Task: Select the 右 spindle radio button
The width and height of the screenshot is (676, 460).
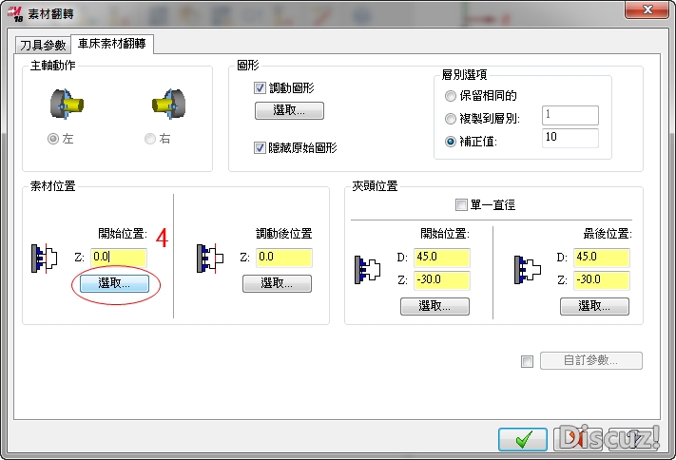Action: tap(150, 139)
